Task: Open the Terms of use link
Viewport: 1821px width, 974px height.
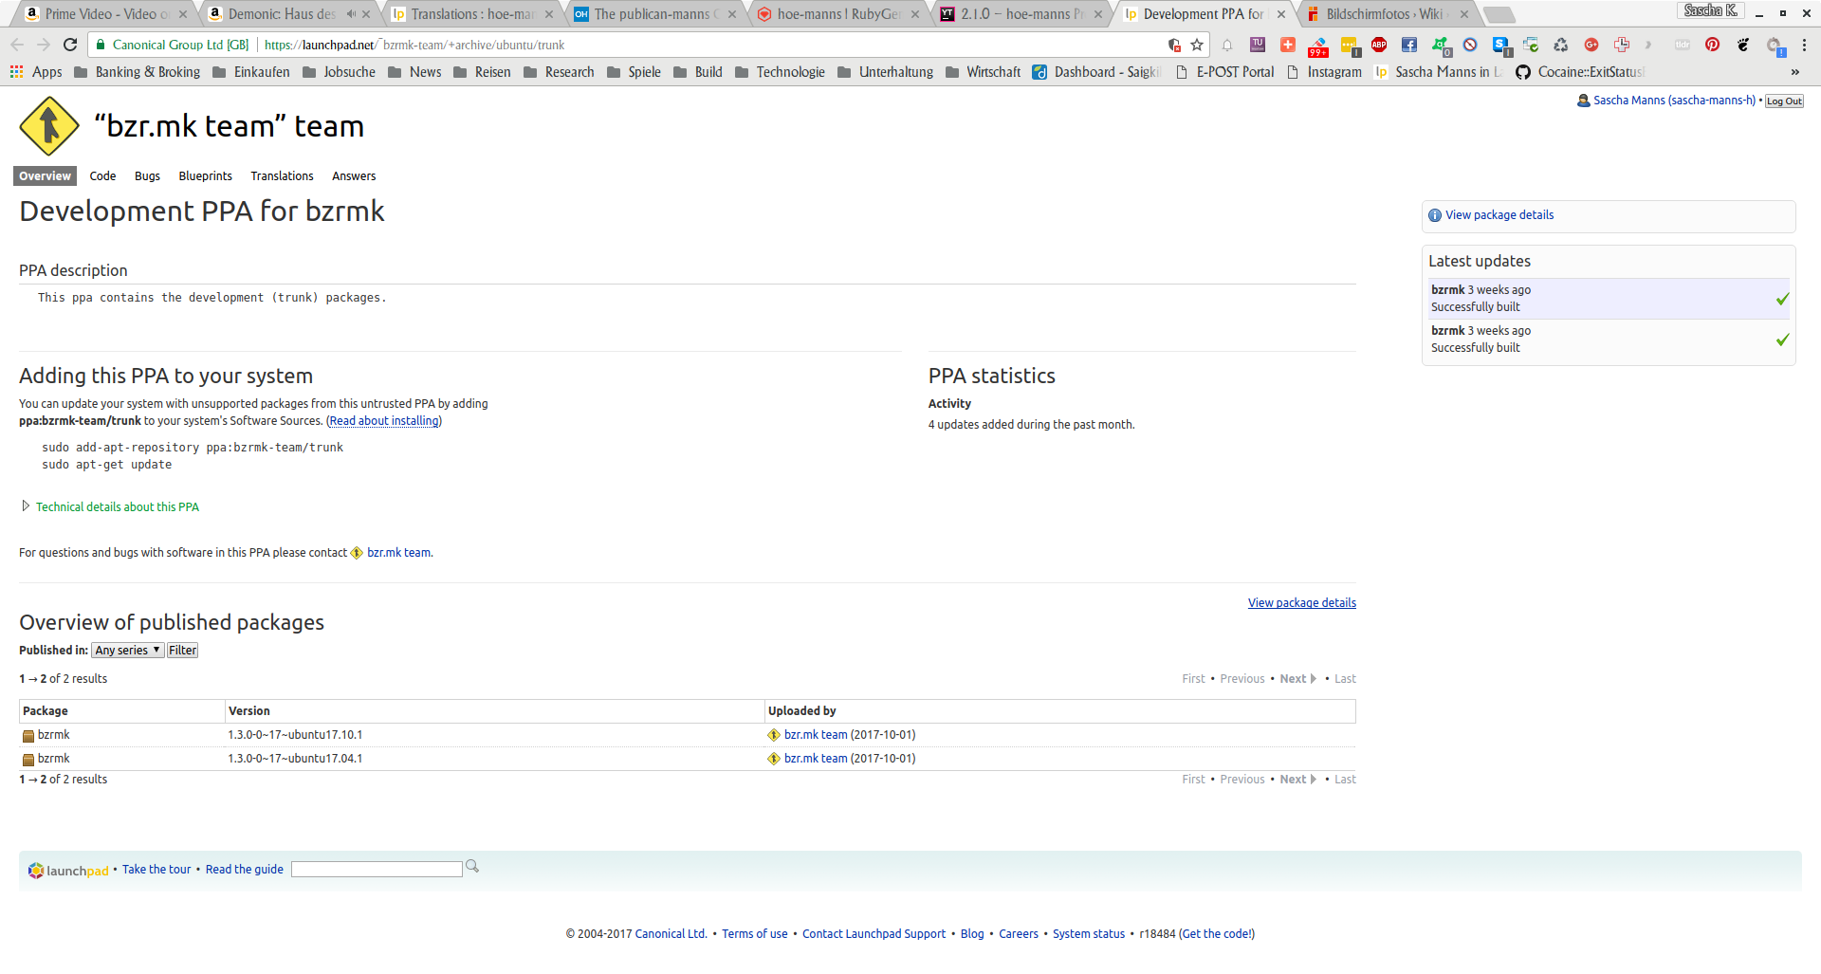Action: 754,934
